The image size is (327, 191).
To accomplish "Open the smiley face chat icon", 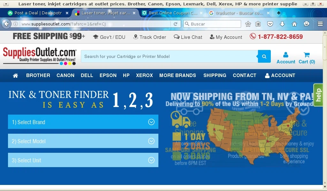I will coord(306,24).
